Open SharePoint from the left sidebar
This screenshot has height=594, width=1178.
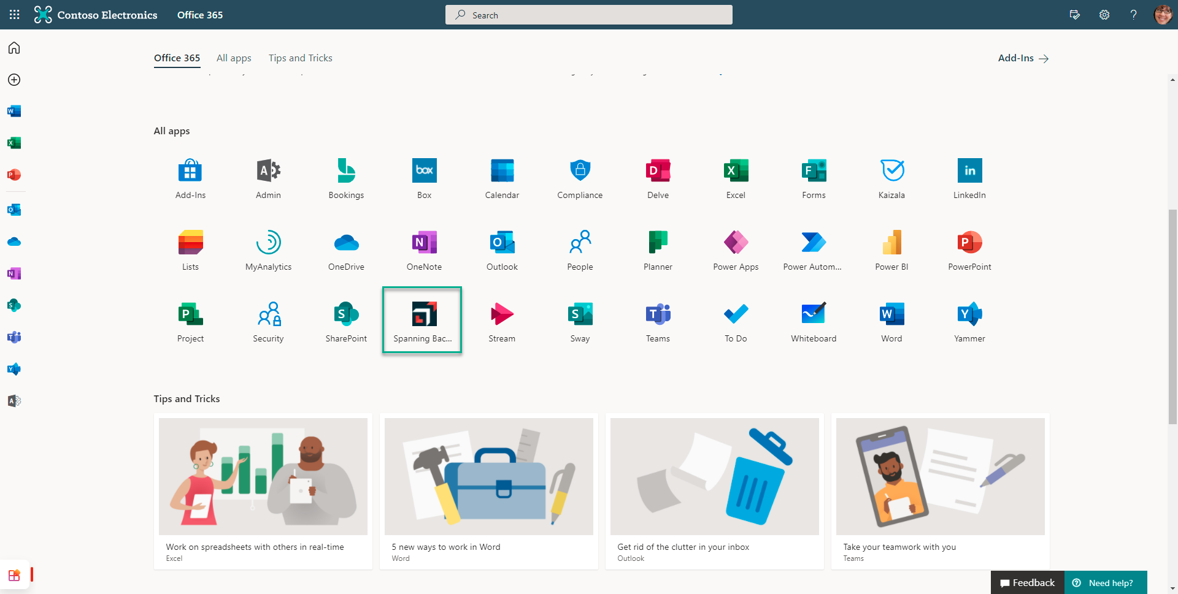[x=14, y=305]
